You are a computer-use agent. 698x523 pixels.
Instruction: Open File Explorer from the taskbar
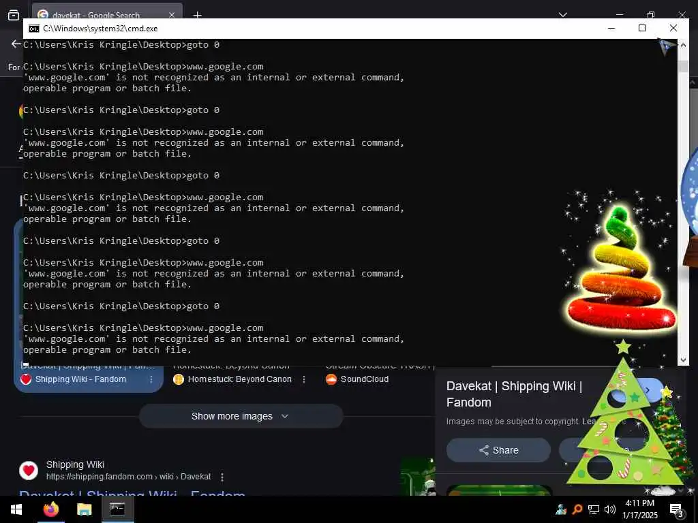coord(84,509)
